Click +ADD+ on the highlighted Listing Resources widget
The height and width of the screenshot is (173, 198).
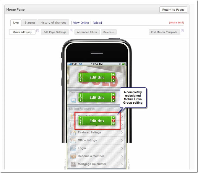(x=80, y=121)
